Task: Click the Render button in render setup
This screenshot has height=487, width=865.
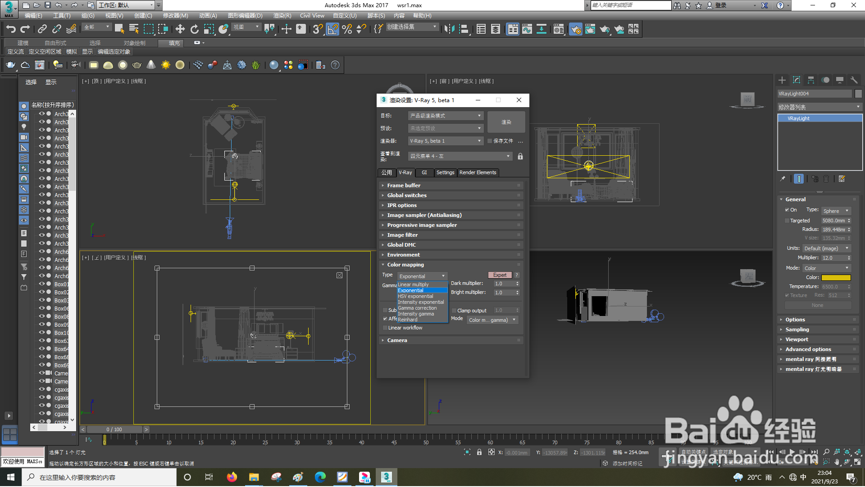Action: point(506,122)
